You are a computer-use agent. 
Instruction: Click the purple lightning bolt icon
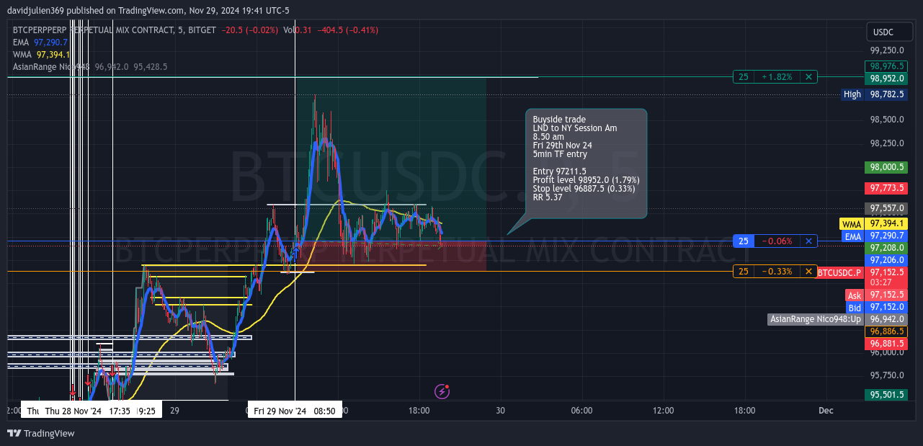442,391
